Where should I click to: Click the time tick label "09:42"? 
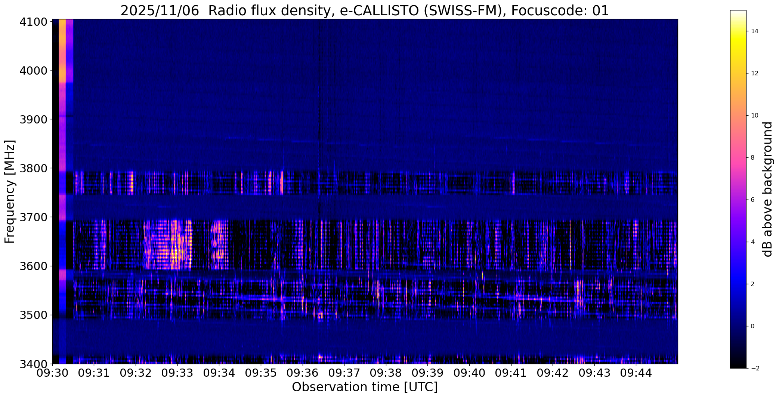(x=553, y=373)
